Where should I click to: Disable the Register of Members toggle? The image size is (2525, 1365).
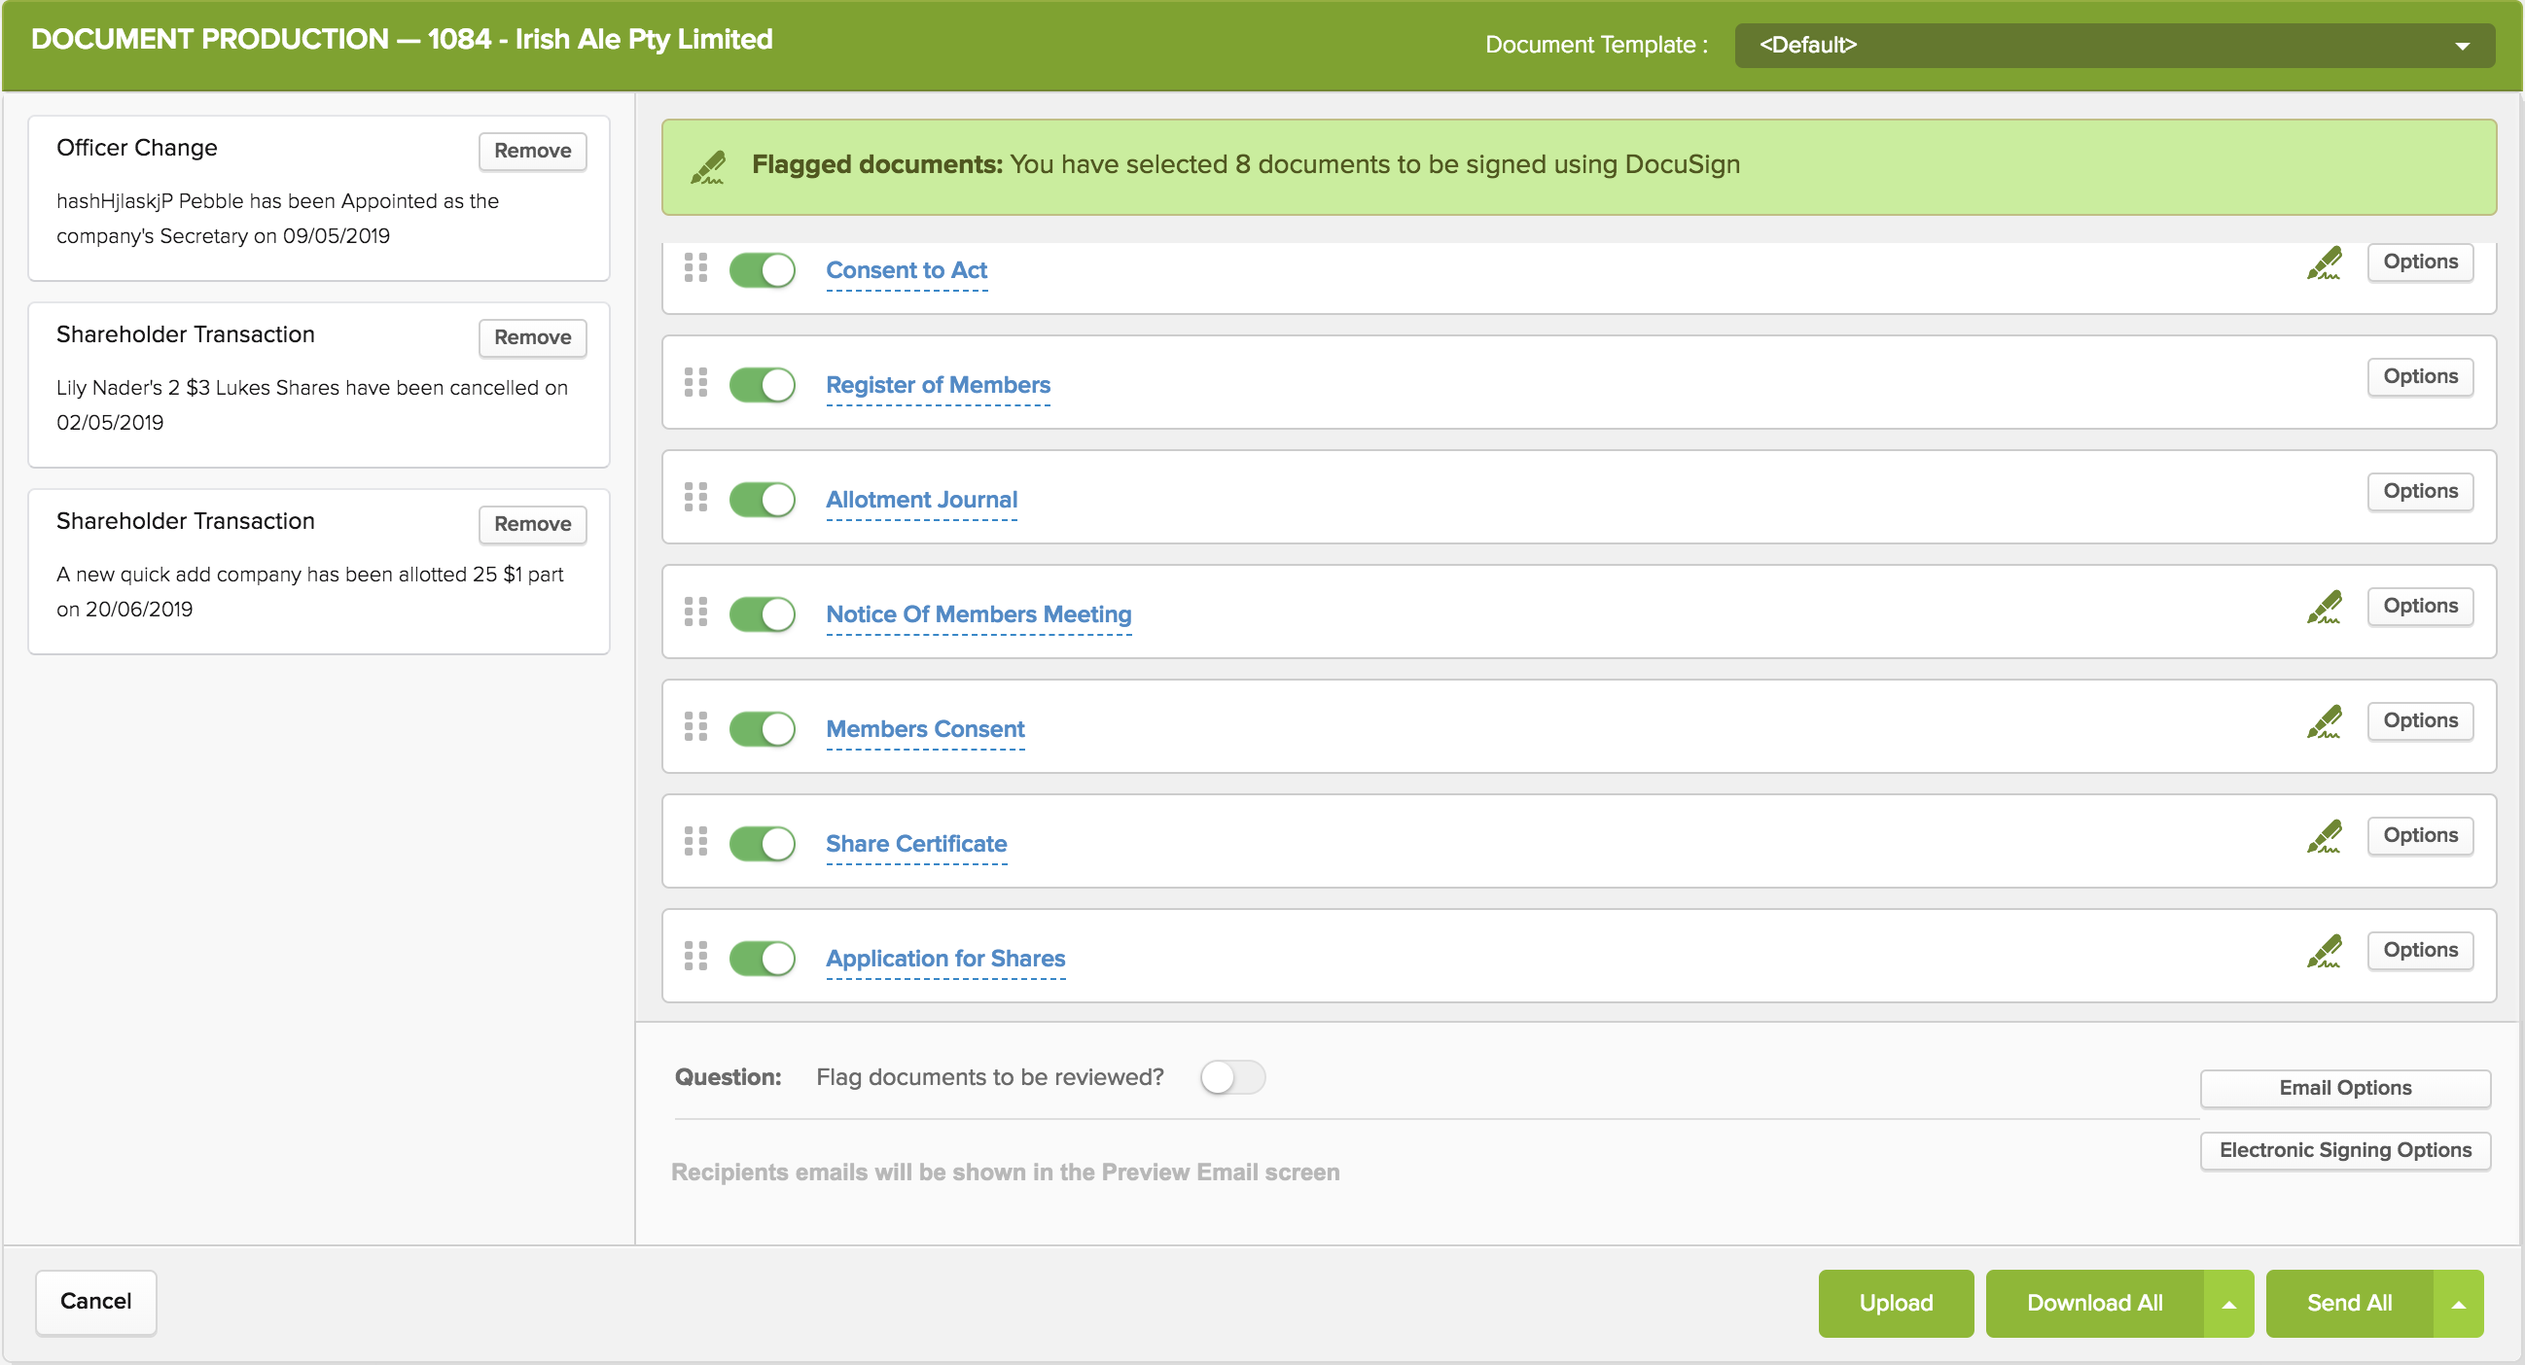[x=762, y=385]
